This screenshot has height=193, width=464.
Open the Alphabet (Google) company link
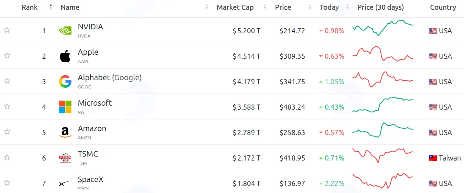click(x=110, y=78)
